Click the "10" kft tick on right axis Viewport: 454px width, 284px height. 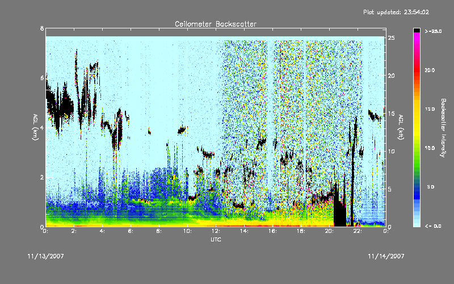click(391, 151)
